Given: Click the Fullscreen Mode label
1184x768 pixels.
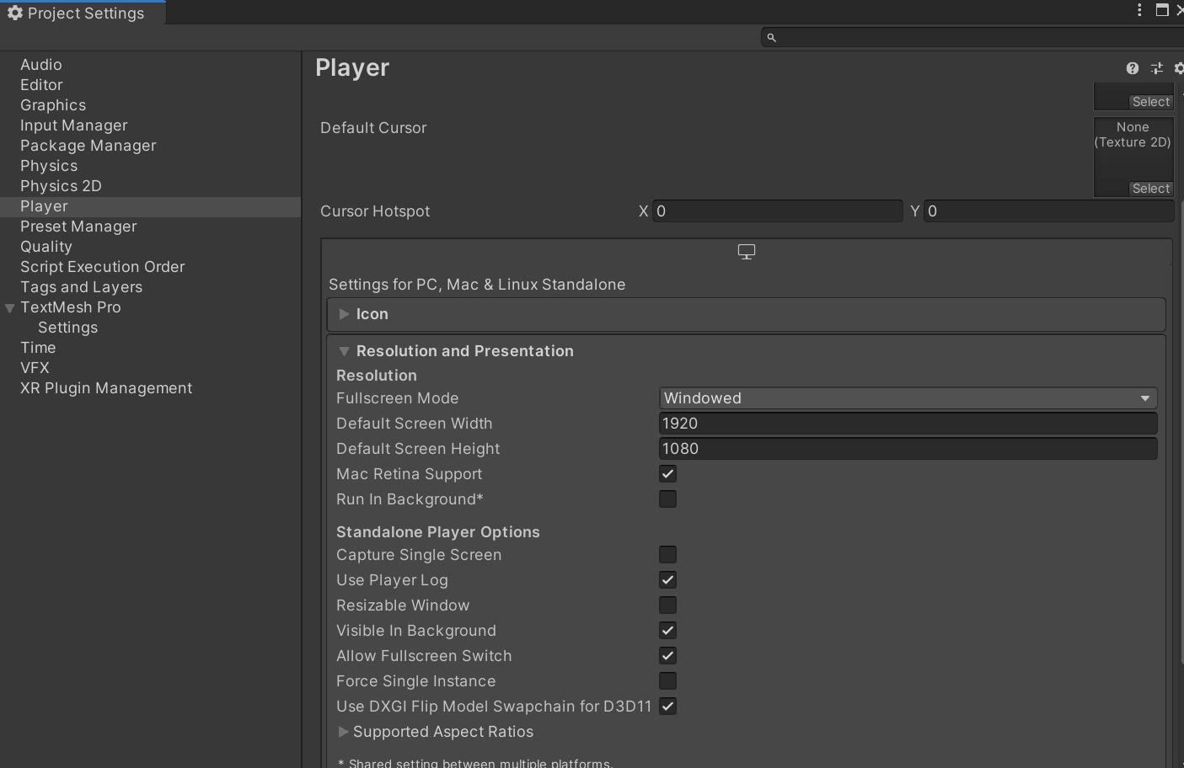Looking at the screenshot, I should [398, 398].
